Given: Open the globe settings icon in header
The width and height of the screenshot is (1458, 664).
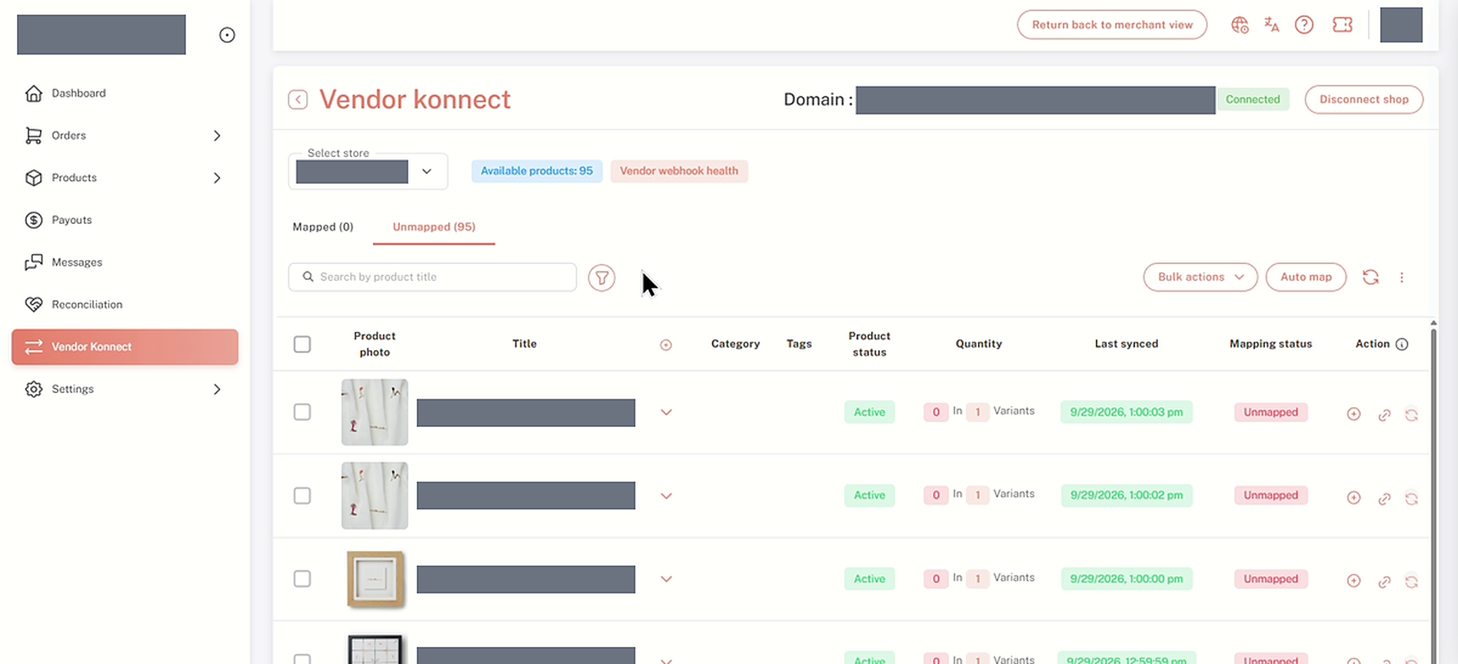Looking at the screenshot, I should pos(1240,25).
